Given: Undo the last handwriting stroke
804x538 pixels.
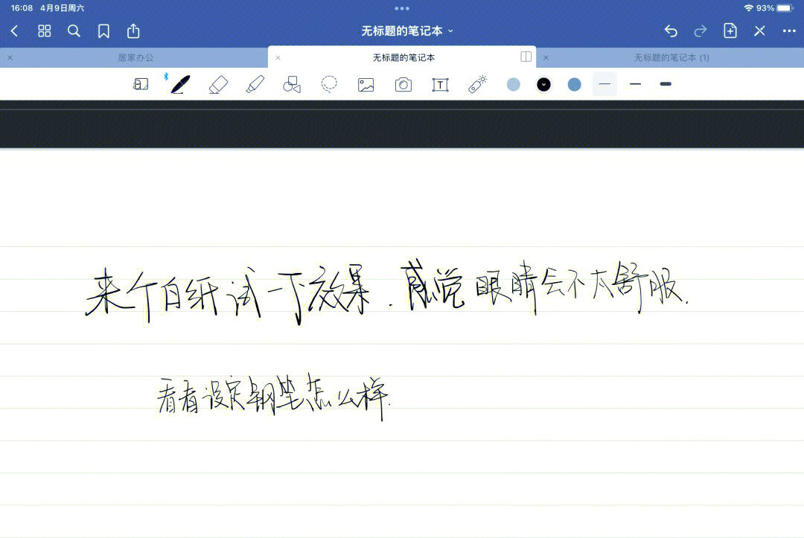Looking at the screenshot, I should [x=671, y=31].
